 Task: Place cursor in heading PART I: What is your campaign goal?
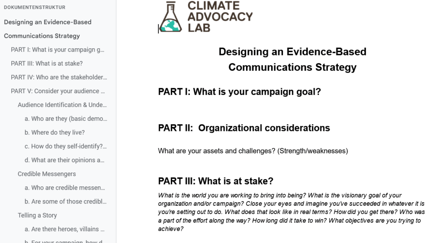click(x=239, y=92)
